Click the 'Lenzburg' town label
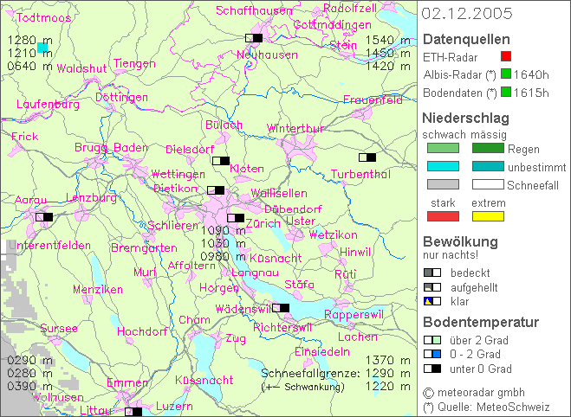The image size is (571, 417). (x=91, y=198)
